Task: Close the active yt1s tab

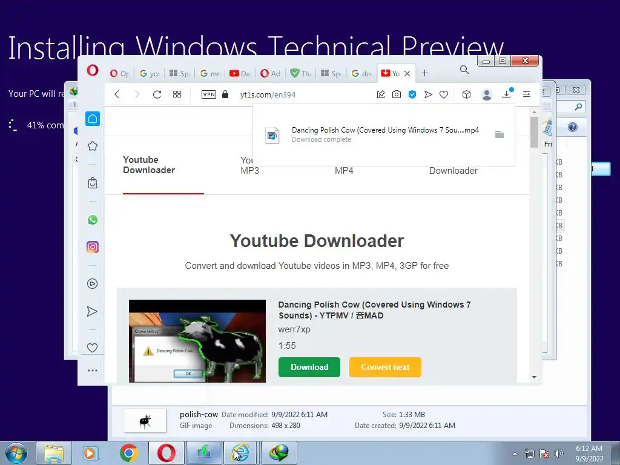Action: click(407, 73)
